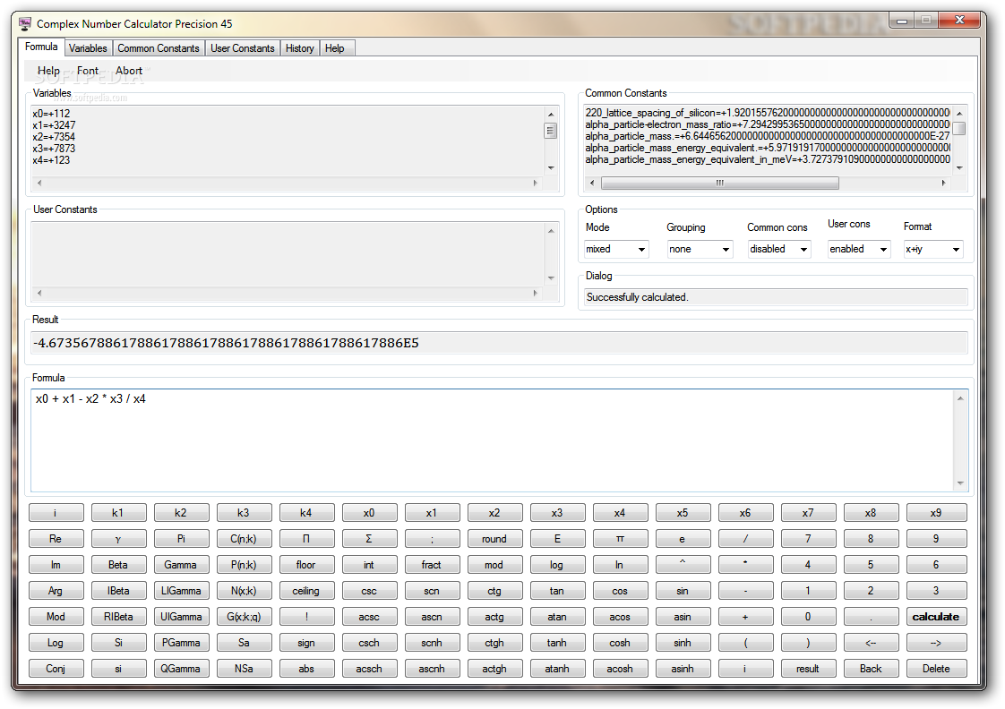
Task: Select the x2=+7354 variable row
Action: pyautogui.click(x=54, y=137)
